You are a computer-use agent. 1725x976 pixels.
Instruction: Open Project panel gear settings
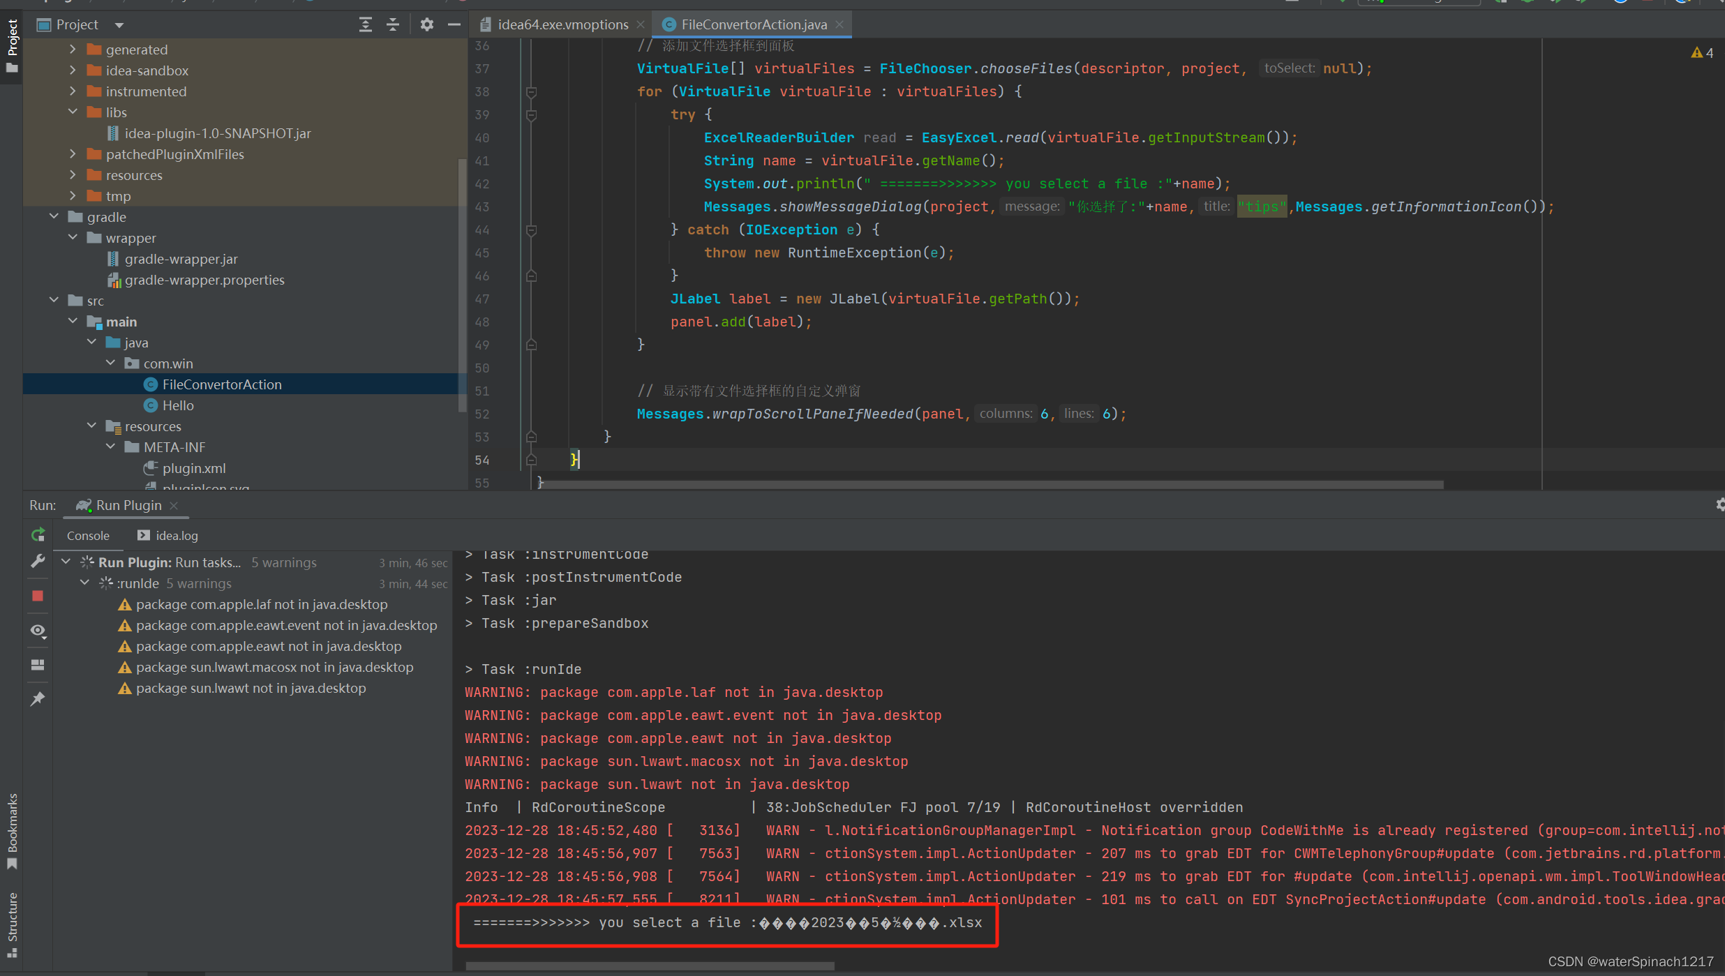[427, 24]
